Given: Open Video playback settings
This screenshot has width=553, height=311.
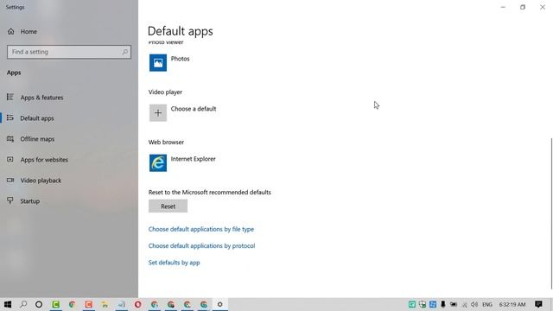Looking at the screenshot, I should click(x=41, y=181).
